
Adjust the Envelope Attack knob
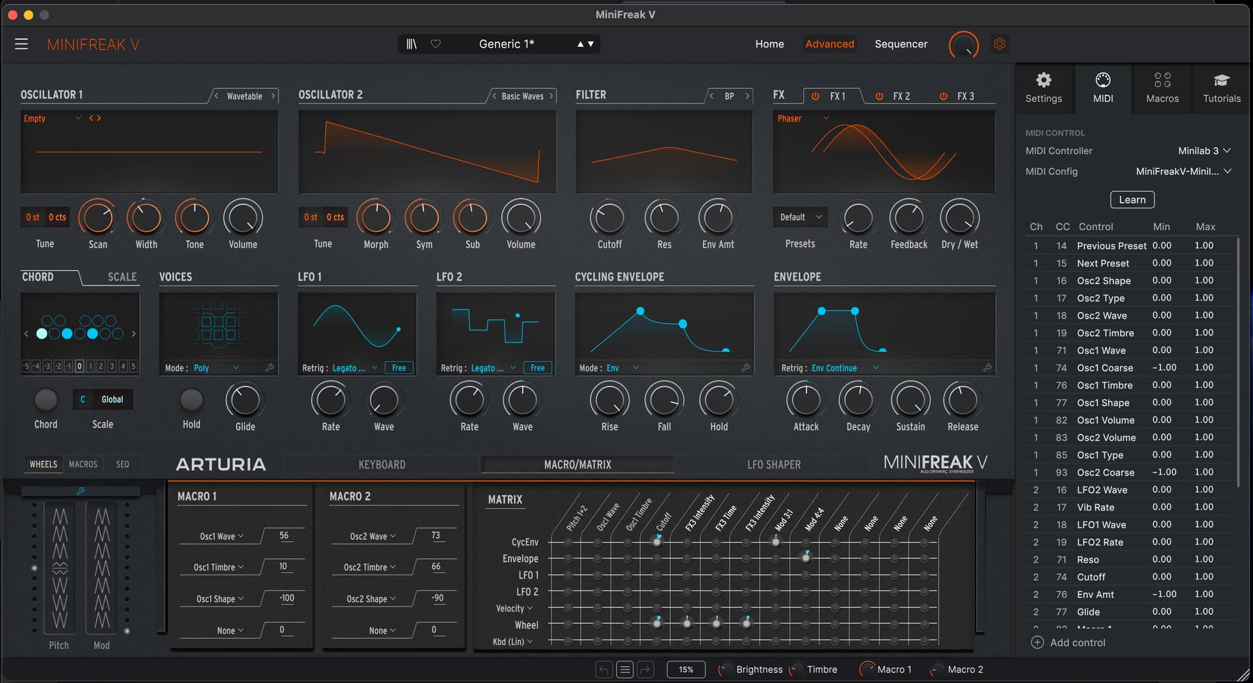click(x=806, y=400)
